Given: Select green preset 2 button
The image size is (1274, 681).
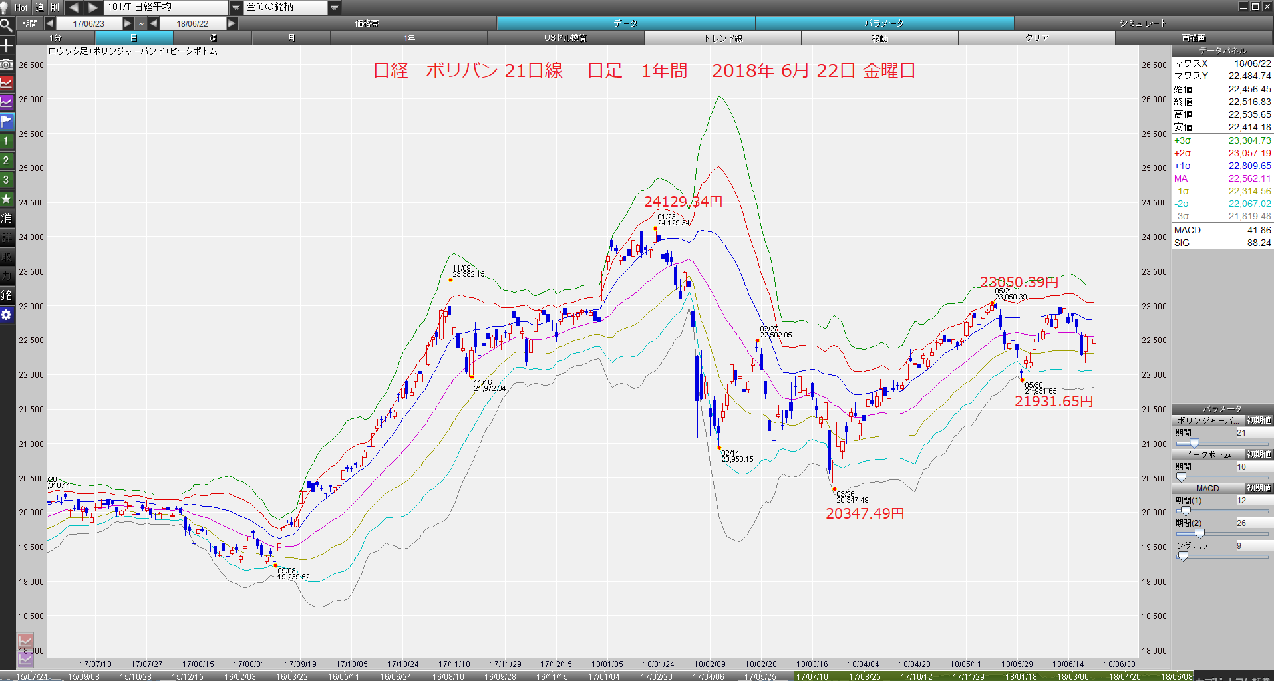Looking at the screenshot, I should 7,160.
